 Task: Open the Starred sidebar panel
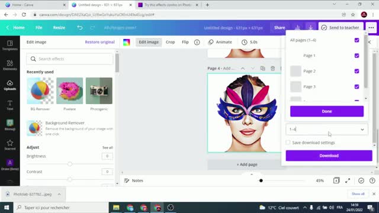[x=10, y=145]
